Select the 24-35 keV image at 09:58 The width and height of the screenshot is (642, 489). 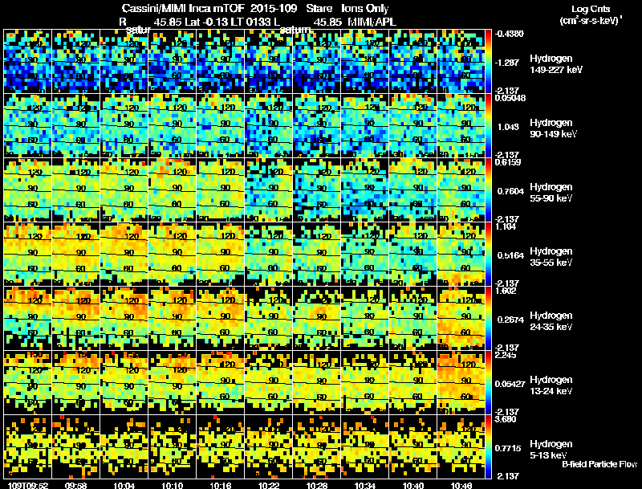[76, 318]
